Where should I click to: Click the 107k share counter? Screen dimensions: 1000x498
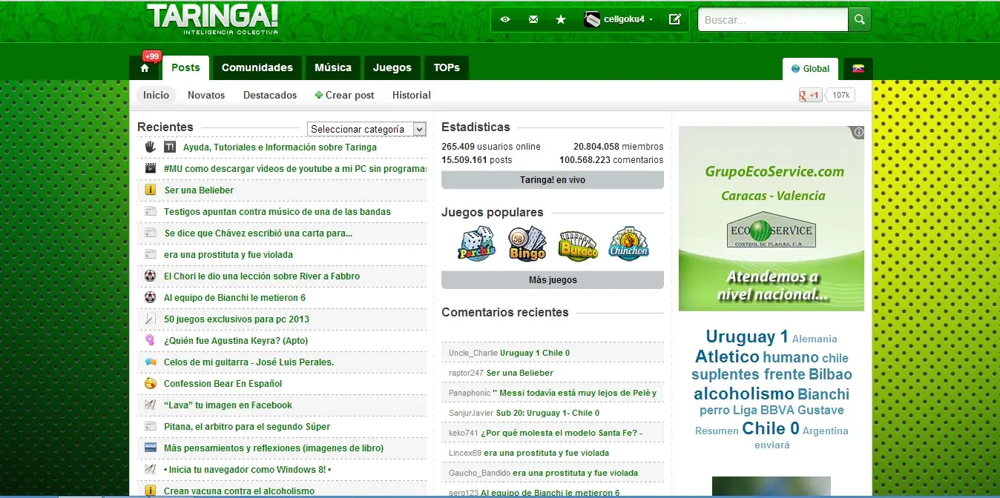[841, 95]
